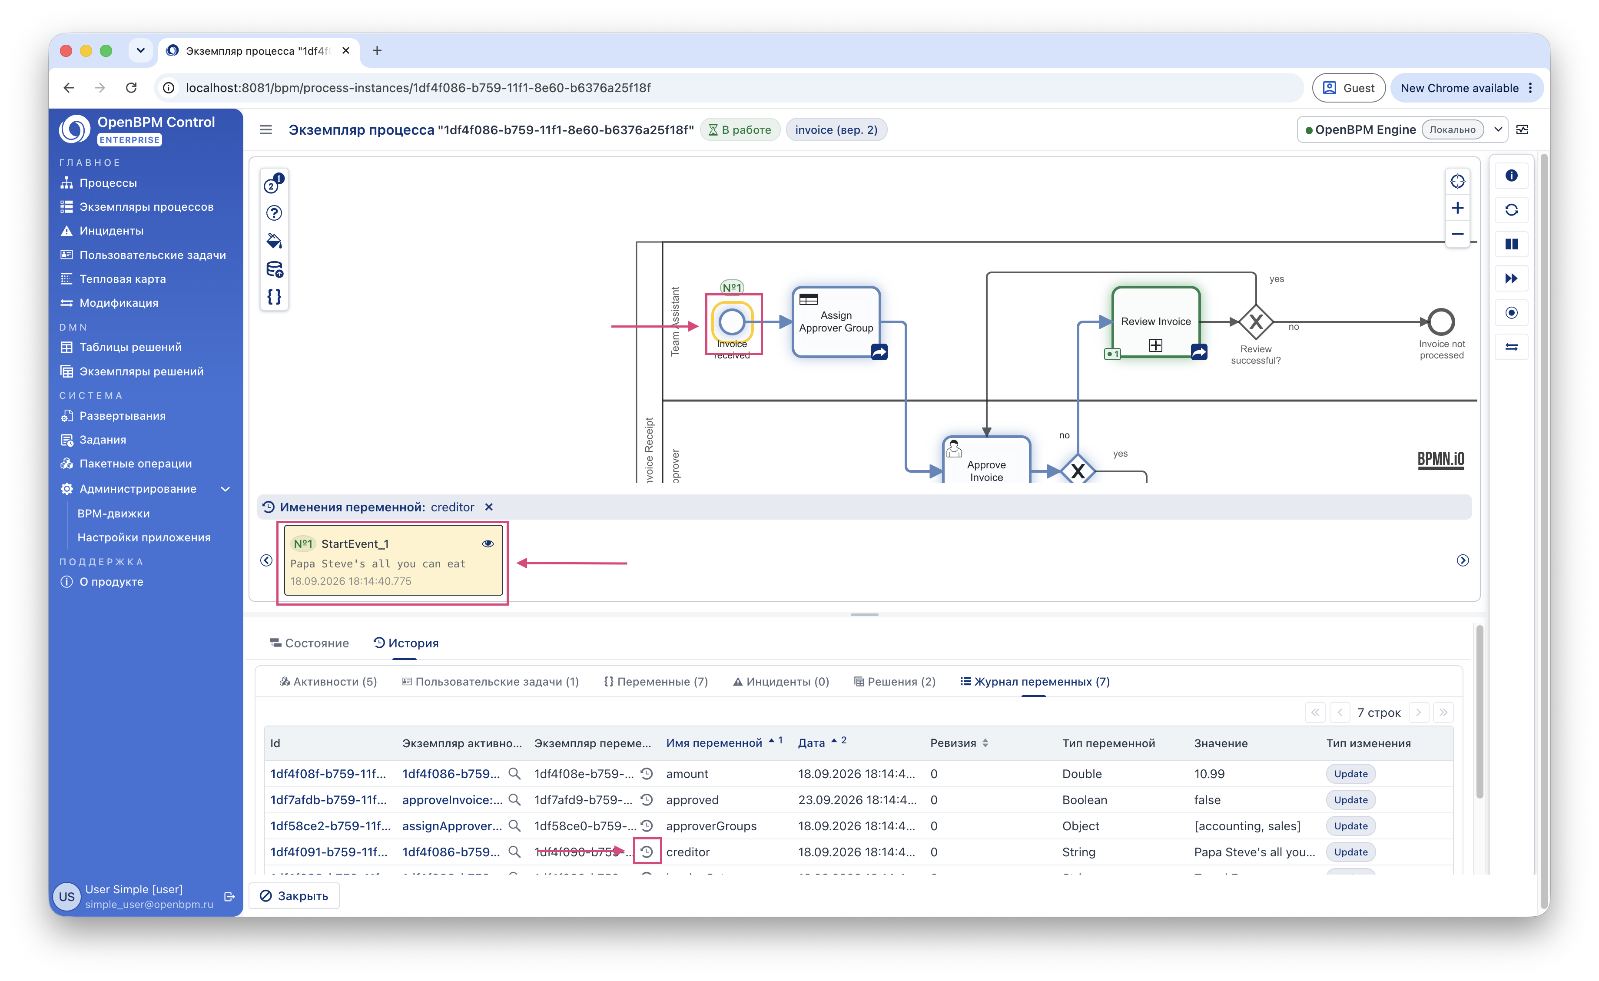Open the Решения (2) tab

click(x=895, y=682)
